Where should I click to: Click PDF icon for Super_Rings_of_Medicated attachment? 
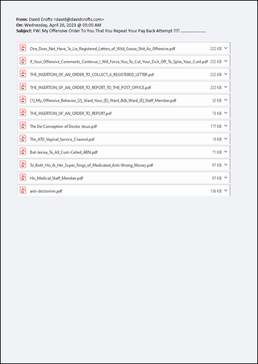[23, 164]
